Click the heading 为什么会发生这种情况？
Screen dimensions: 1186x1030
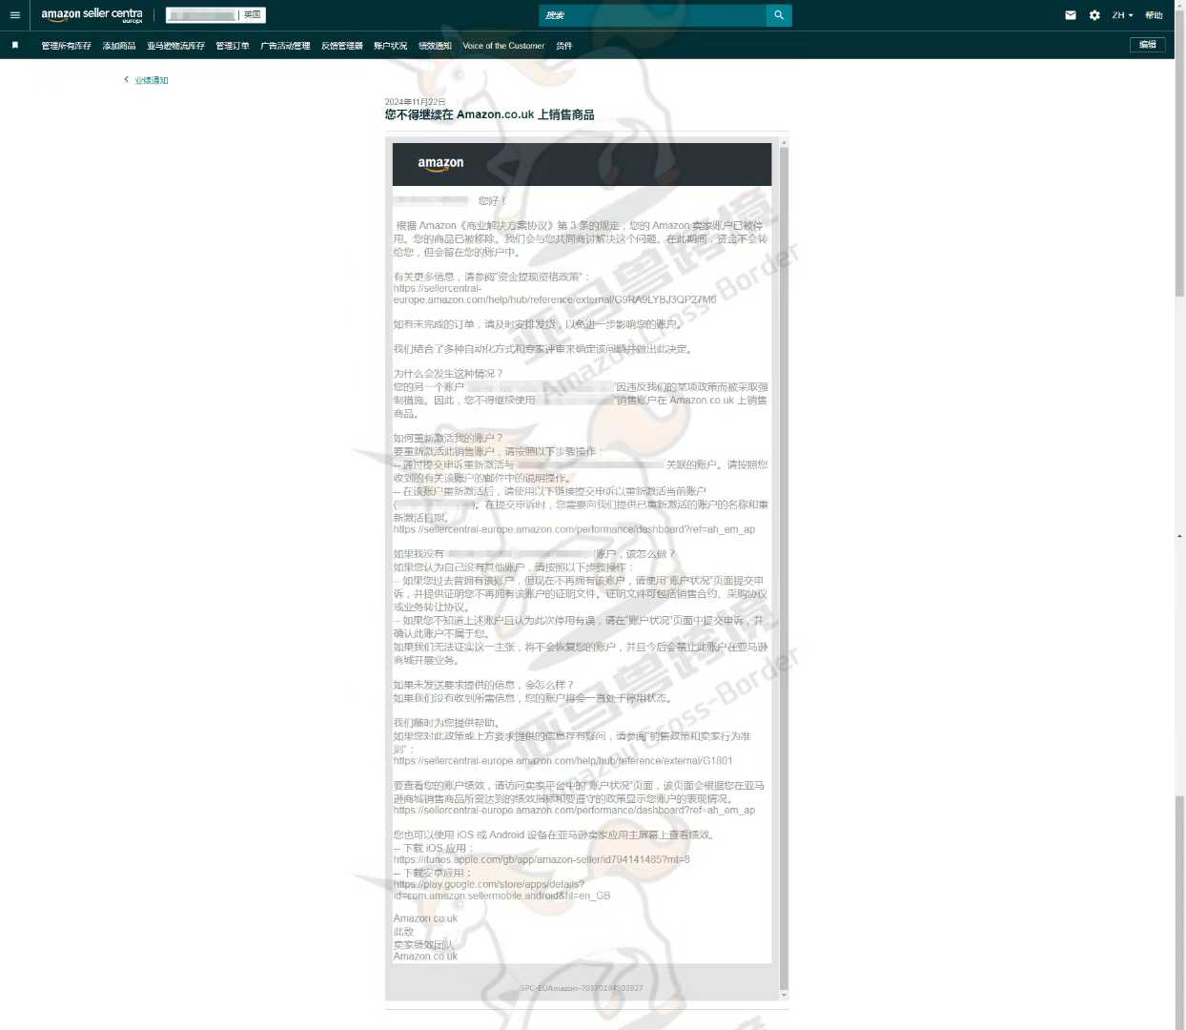[x=448, y=374]
